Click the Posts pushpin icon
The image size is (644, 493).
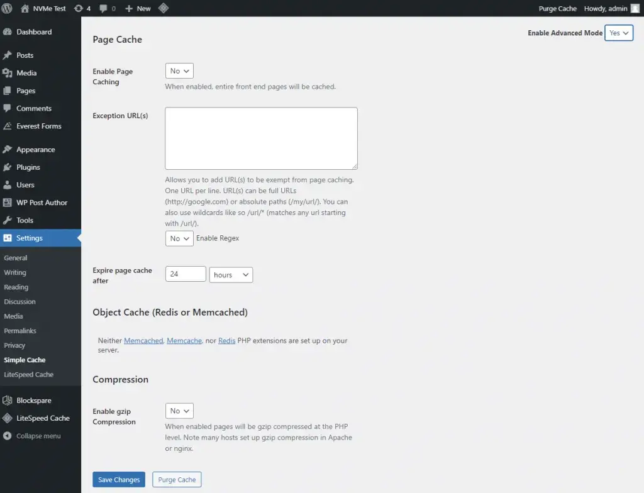pos(7,55)
